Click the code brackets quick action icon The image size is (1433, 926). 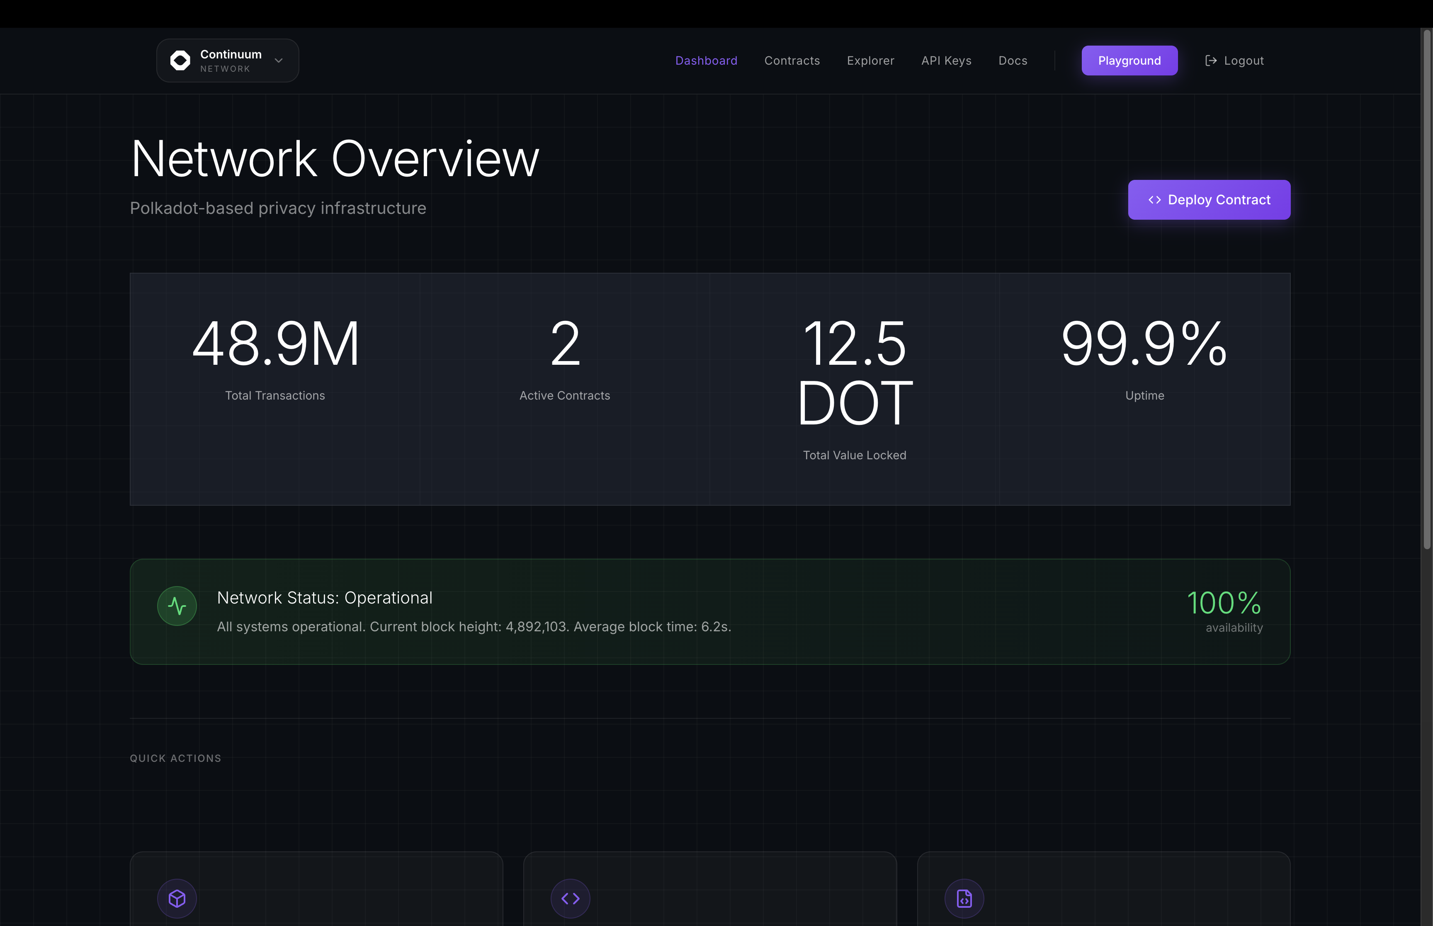pos(570,898)
